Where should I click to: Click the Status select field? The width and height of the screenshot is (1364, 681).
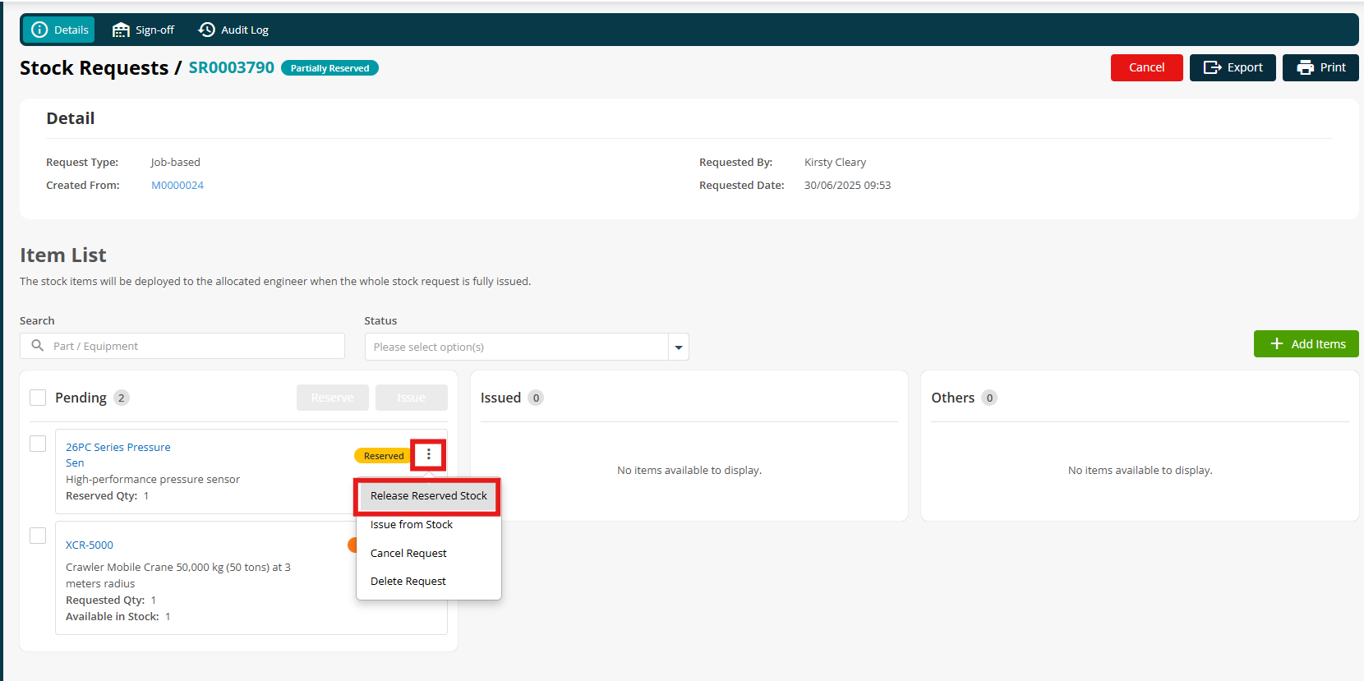pyautogui.click(x=517, y=347)
